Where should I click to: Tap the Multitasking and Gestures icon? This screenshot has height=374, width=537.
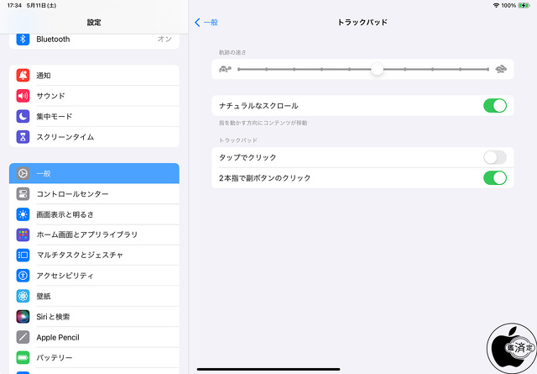[x=23, y=255]
